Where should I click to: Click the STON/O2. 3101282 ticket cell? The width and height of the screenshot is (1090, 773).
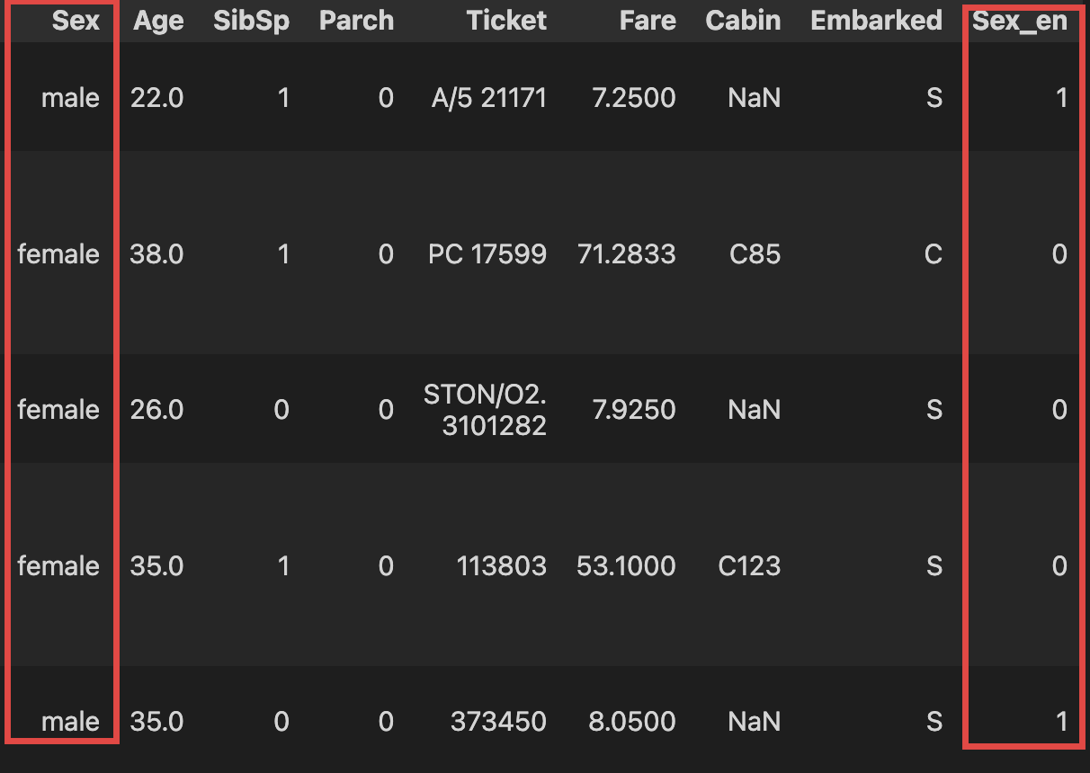click(x=486, y=410)
